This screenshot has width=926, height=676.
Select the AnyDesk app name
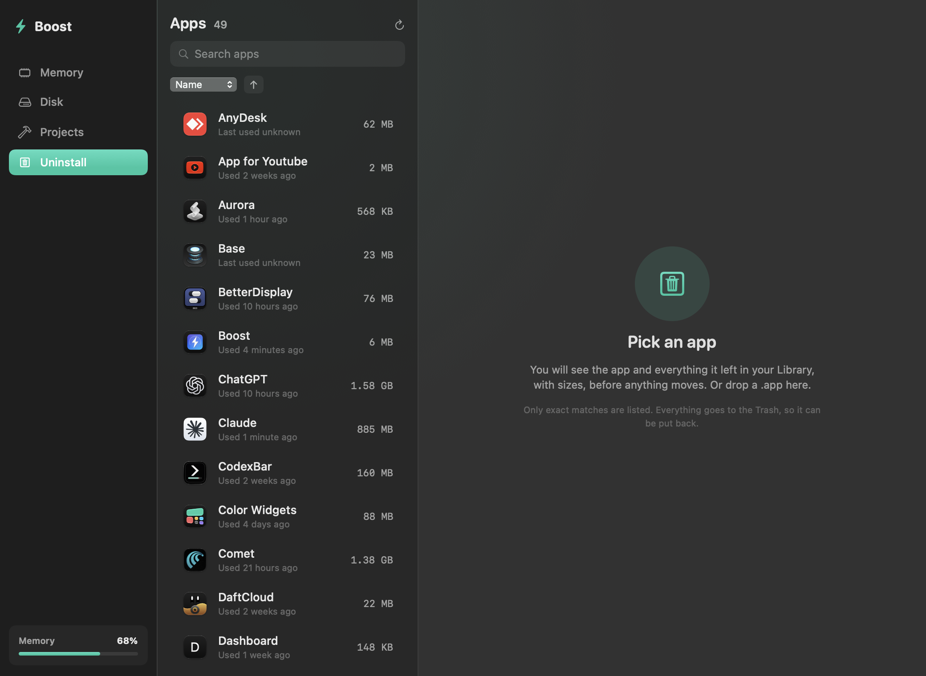[x=243, y=117]
